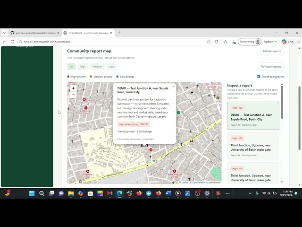
Task: Click the address bar URL field
Action: [114, 42]
